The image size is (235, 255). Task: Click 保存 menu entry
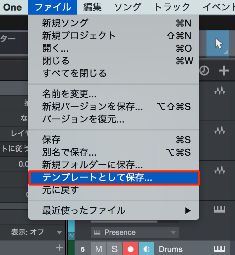114,139
